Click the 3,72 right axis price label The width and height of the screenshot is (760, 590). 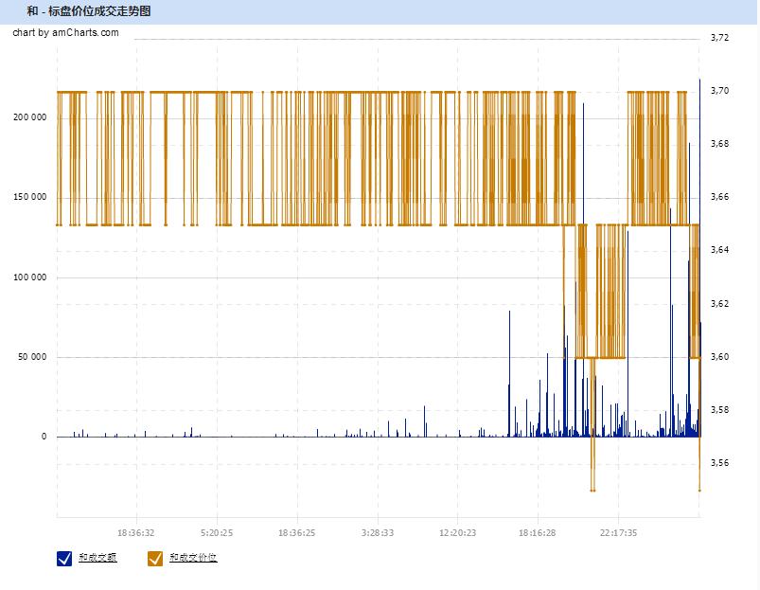(x=719, y=38)
